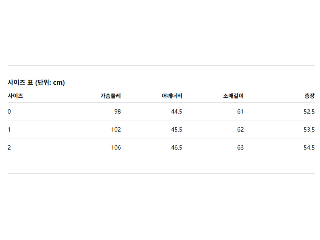Click the 가슴둘레 value 106
The height and width of the screenshot is (240, 320).
click(116, 148)
